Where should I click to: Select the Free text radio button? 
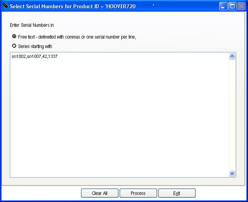pos(14,36)
